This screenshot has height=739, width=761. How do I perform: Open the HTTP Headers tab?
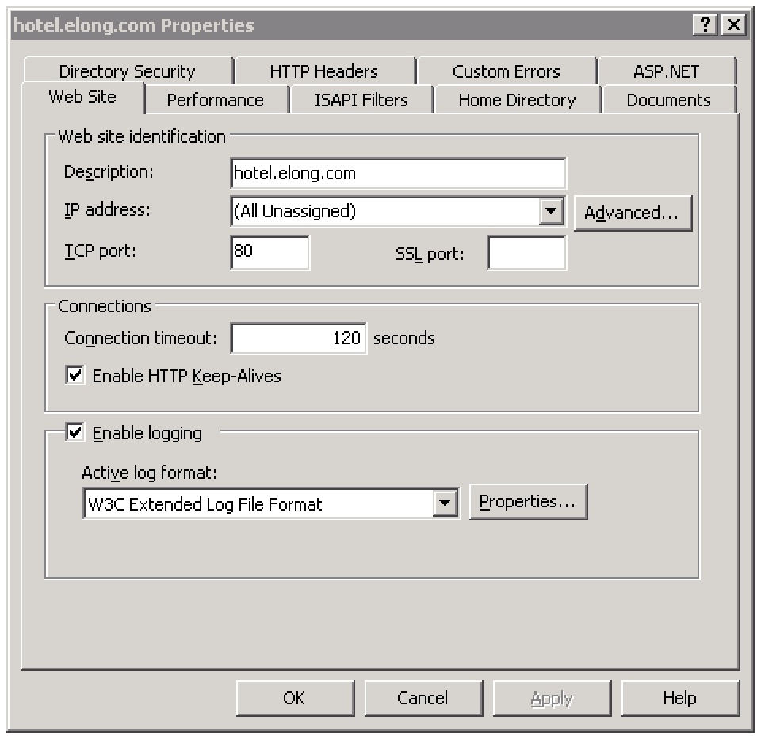point(323,71)
